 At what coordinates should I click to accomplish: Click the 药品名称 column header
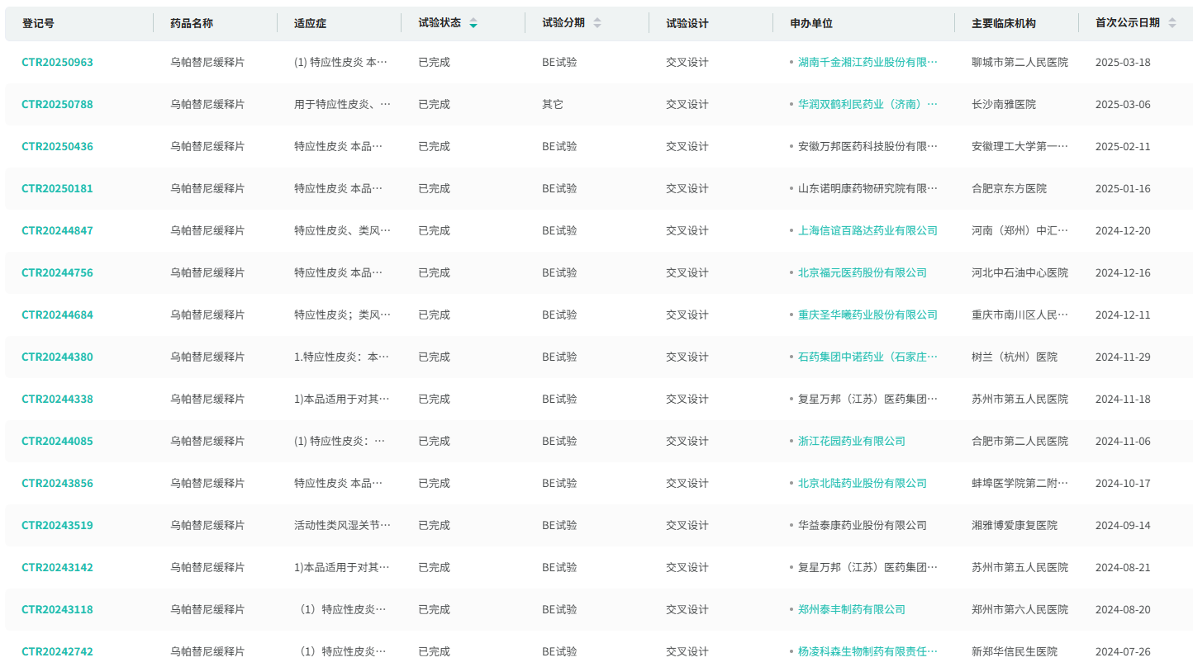click(x=192, y=23)
